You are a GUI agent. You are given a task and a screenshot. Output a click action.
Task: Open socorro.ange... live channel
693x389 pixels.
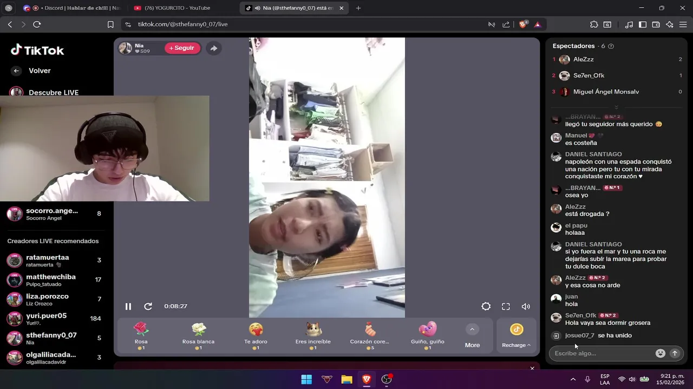click(x=54, y=213)
